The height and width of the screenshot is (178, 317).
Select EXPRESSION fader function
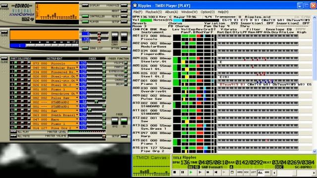coord(126,71)
